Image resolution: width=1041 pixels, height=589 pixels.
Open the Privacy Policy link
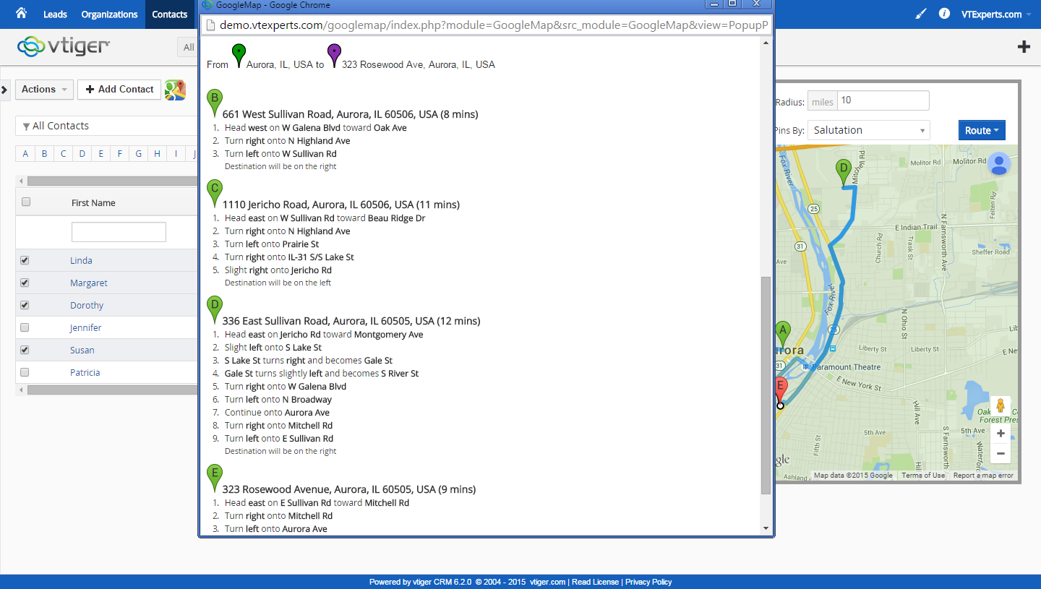(648, 582)
